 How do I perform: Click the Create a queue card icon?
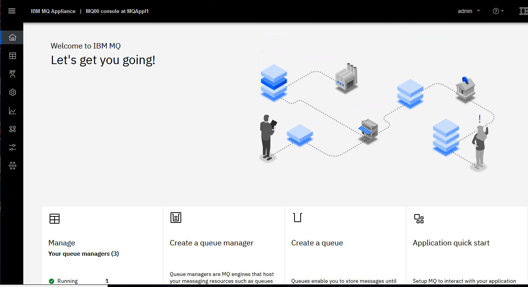[298, 218]
